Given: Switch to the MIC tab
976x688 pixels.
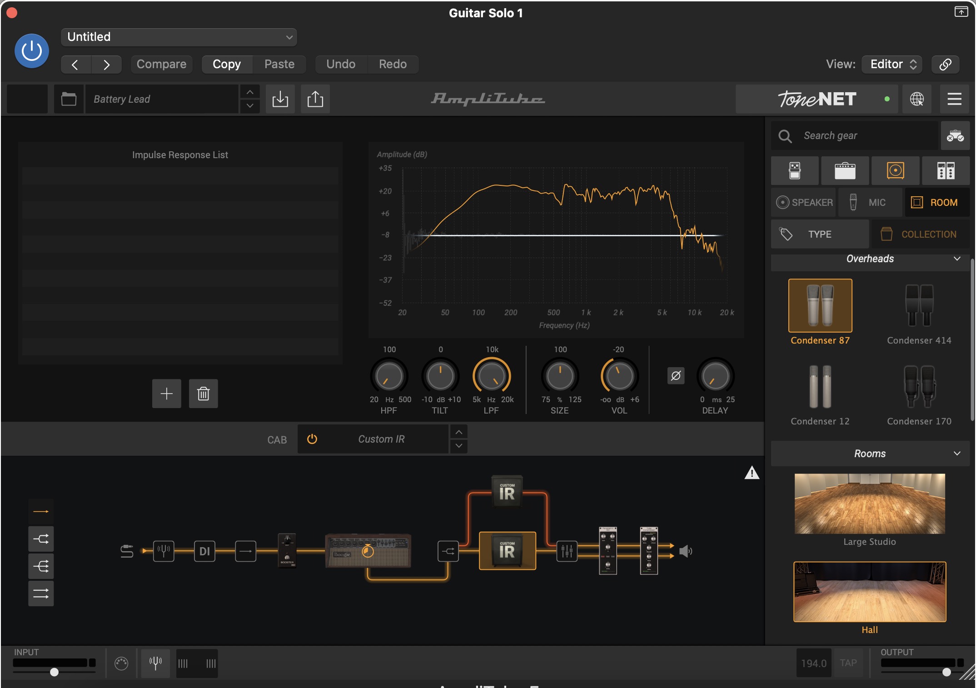Looking at the screenshot, I should (x=870, y=202).
